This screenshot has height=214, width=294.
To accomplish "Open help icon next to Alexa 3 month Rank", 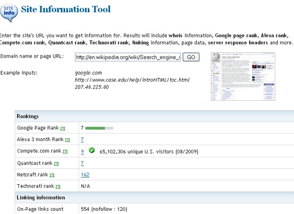I will (67, 140).
